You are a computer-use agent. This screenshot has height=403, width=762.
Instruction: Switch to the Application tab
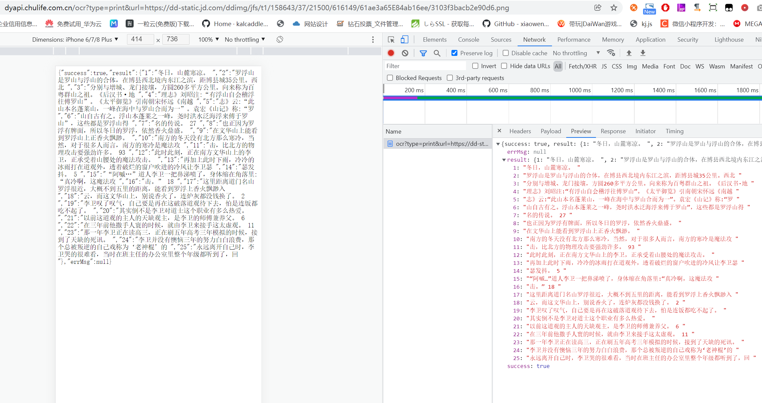coord(651,40)
